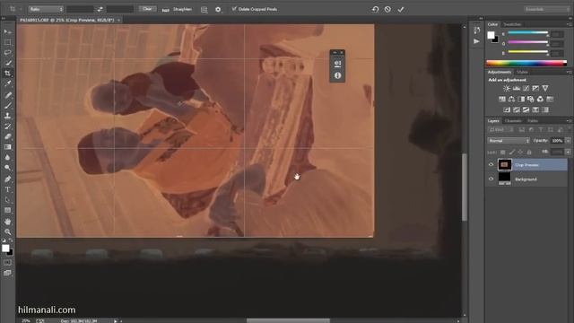Switch to the Channels tab

[x=513, y=120]
